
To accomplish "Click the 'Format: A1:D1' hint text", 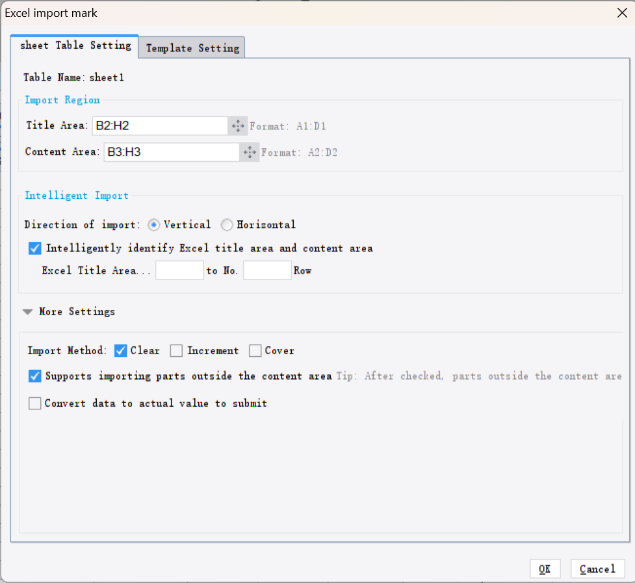I will (287, 126).
